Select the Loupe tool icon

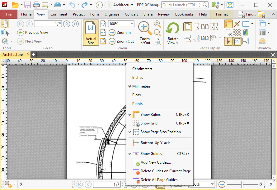point(157,41)
